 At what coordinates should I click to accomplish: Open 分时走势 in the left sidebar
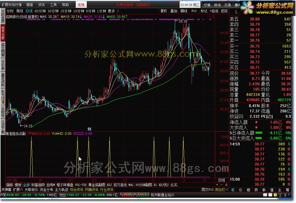tap(3, 16)
